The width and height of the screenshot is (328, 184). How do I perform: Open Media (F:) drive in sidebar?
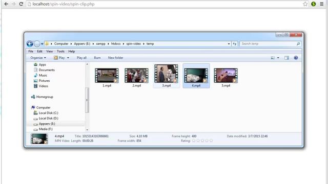click(x=43, y=129)
